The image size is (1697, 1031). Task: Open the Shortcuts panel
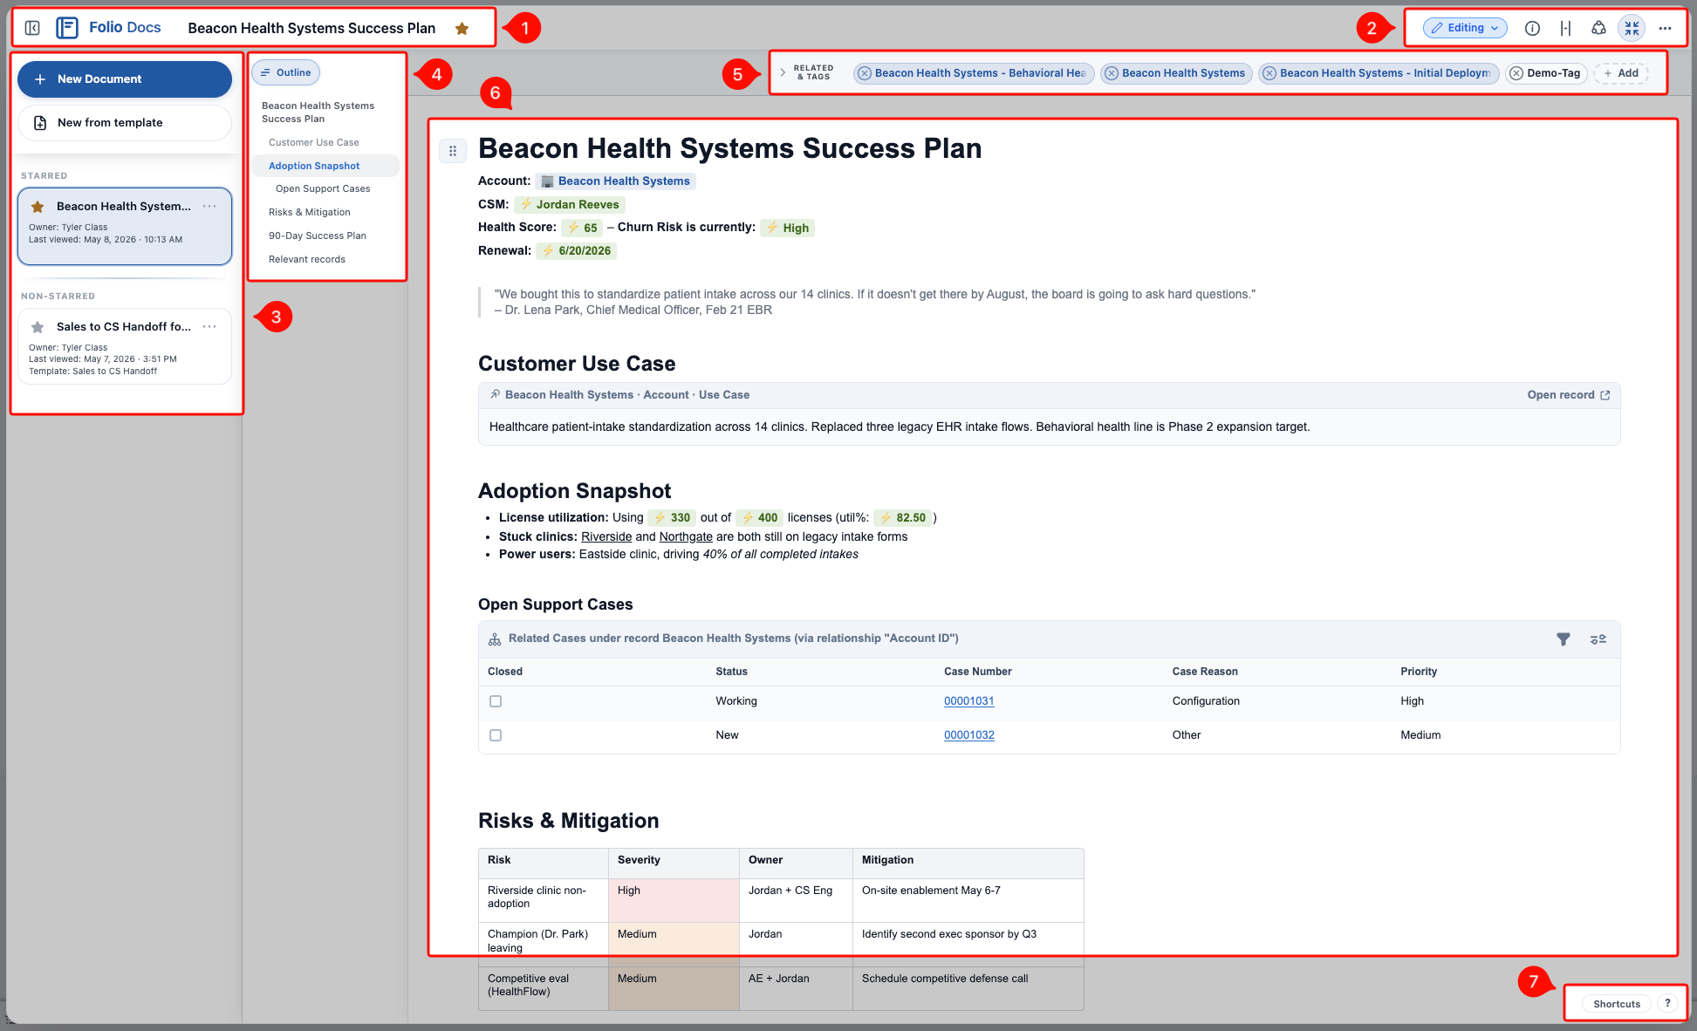(1616, 1004)
